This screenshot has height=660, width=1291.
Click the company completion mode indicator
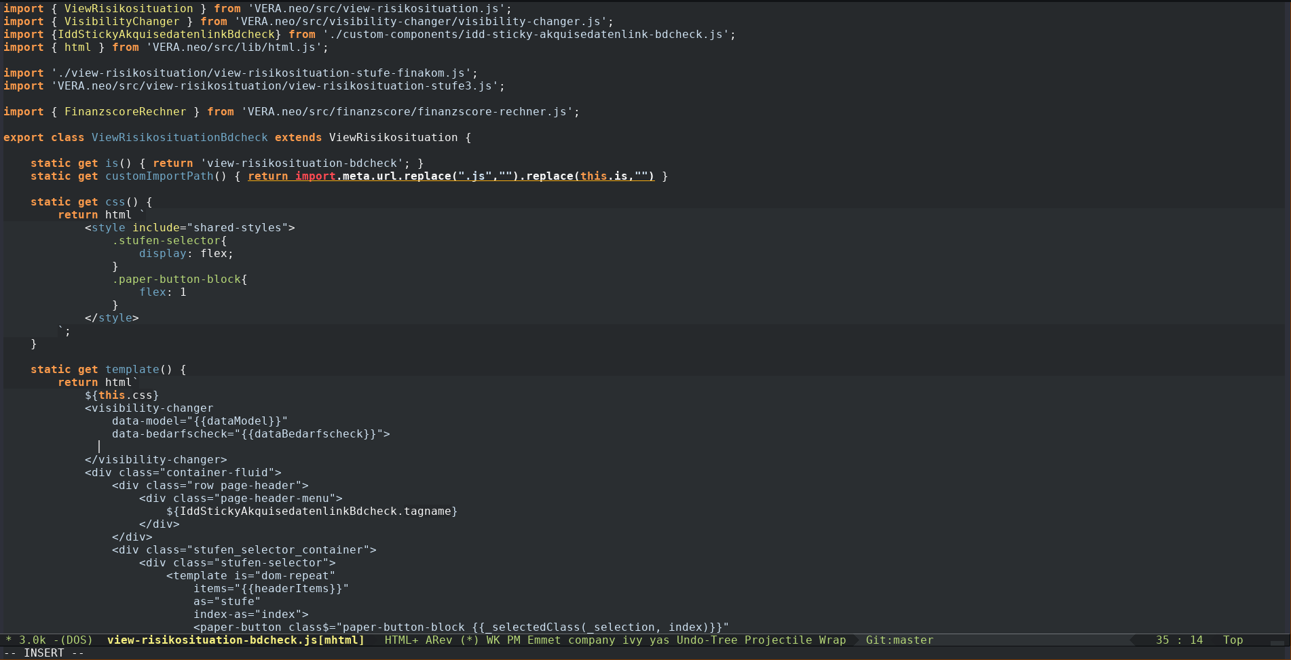593,640
